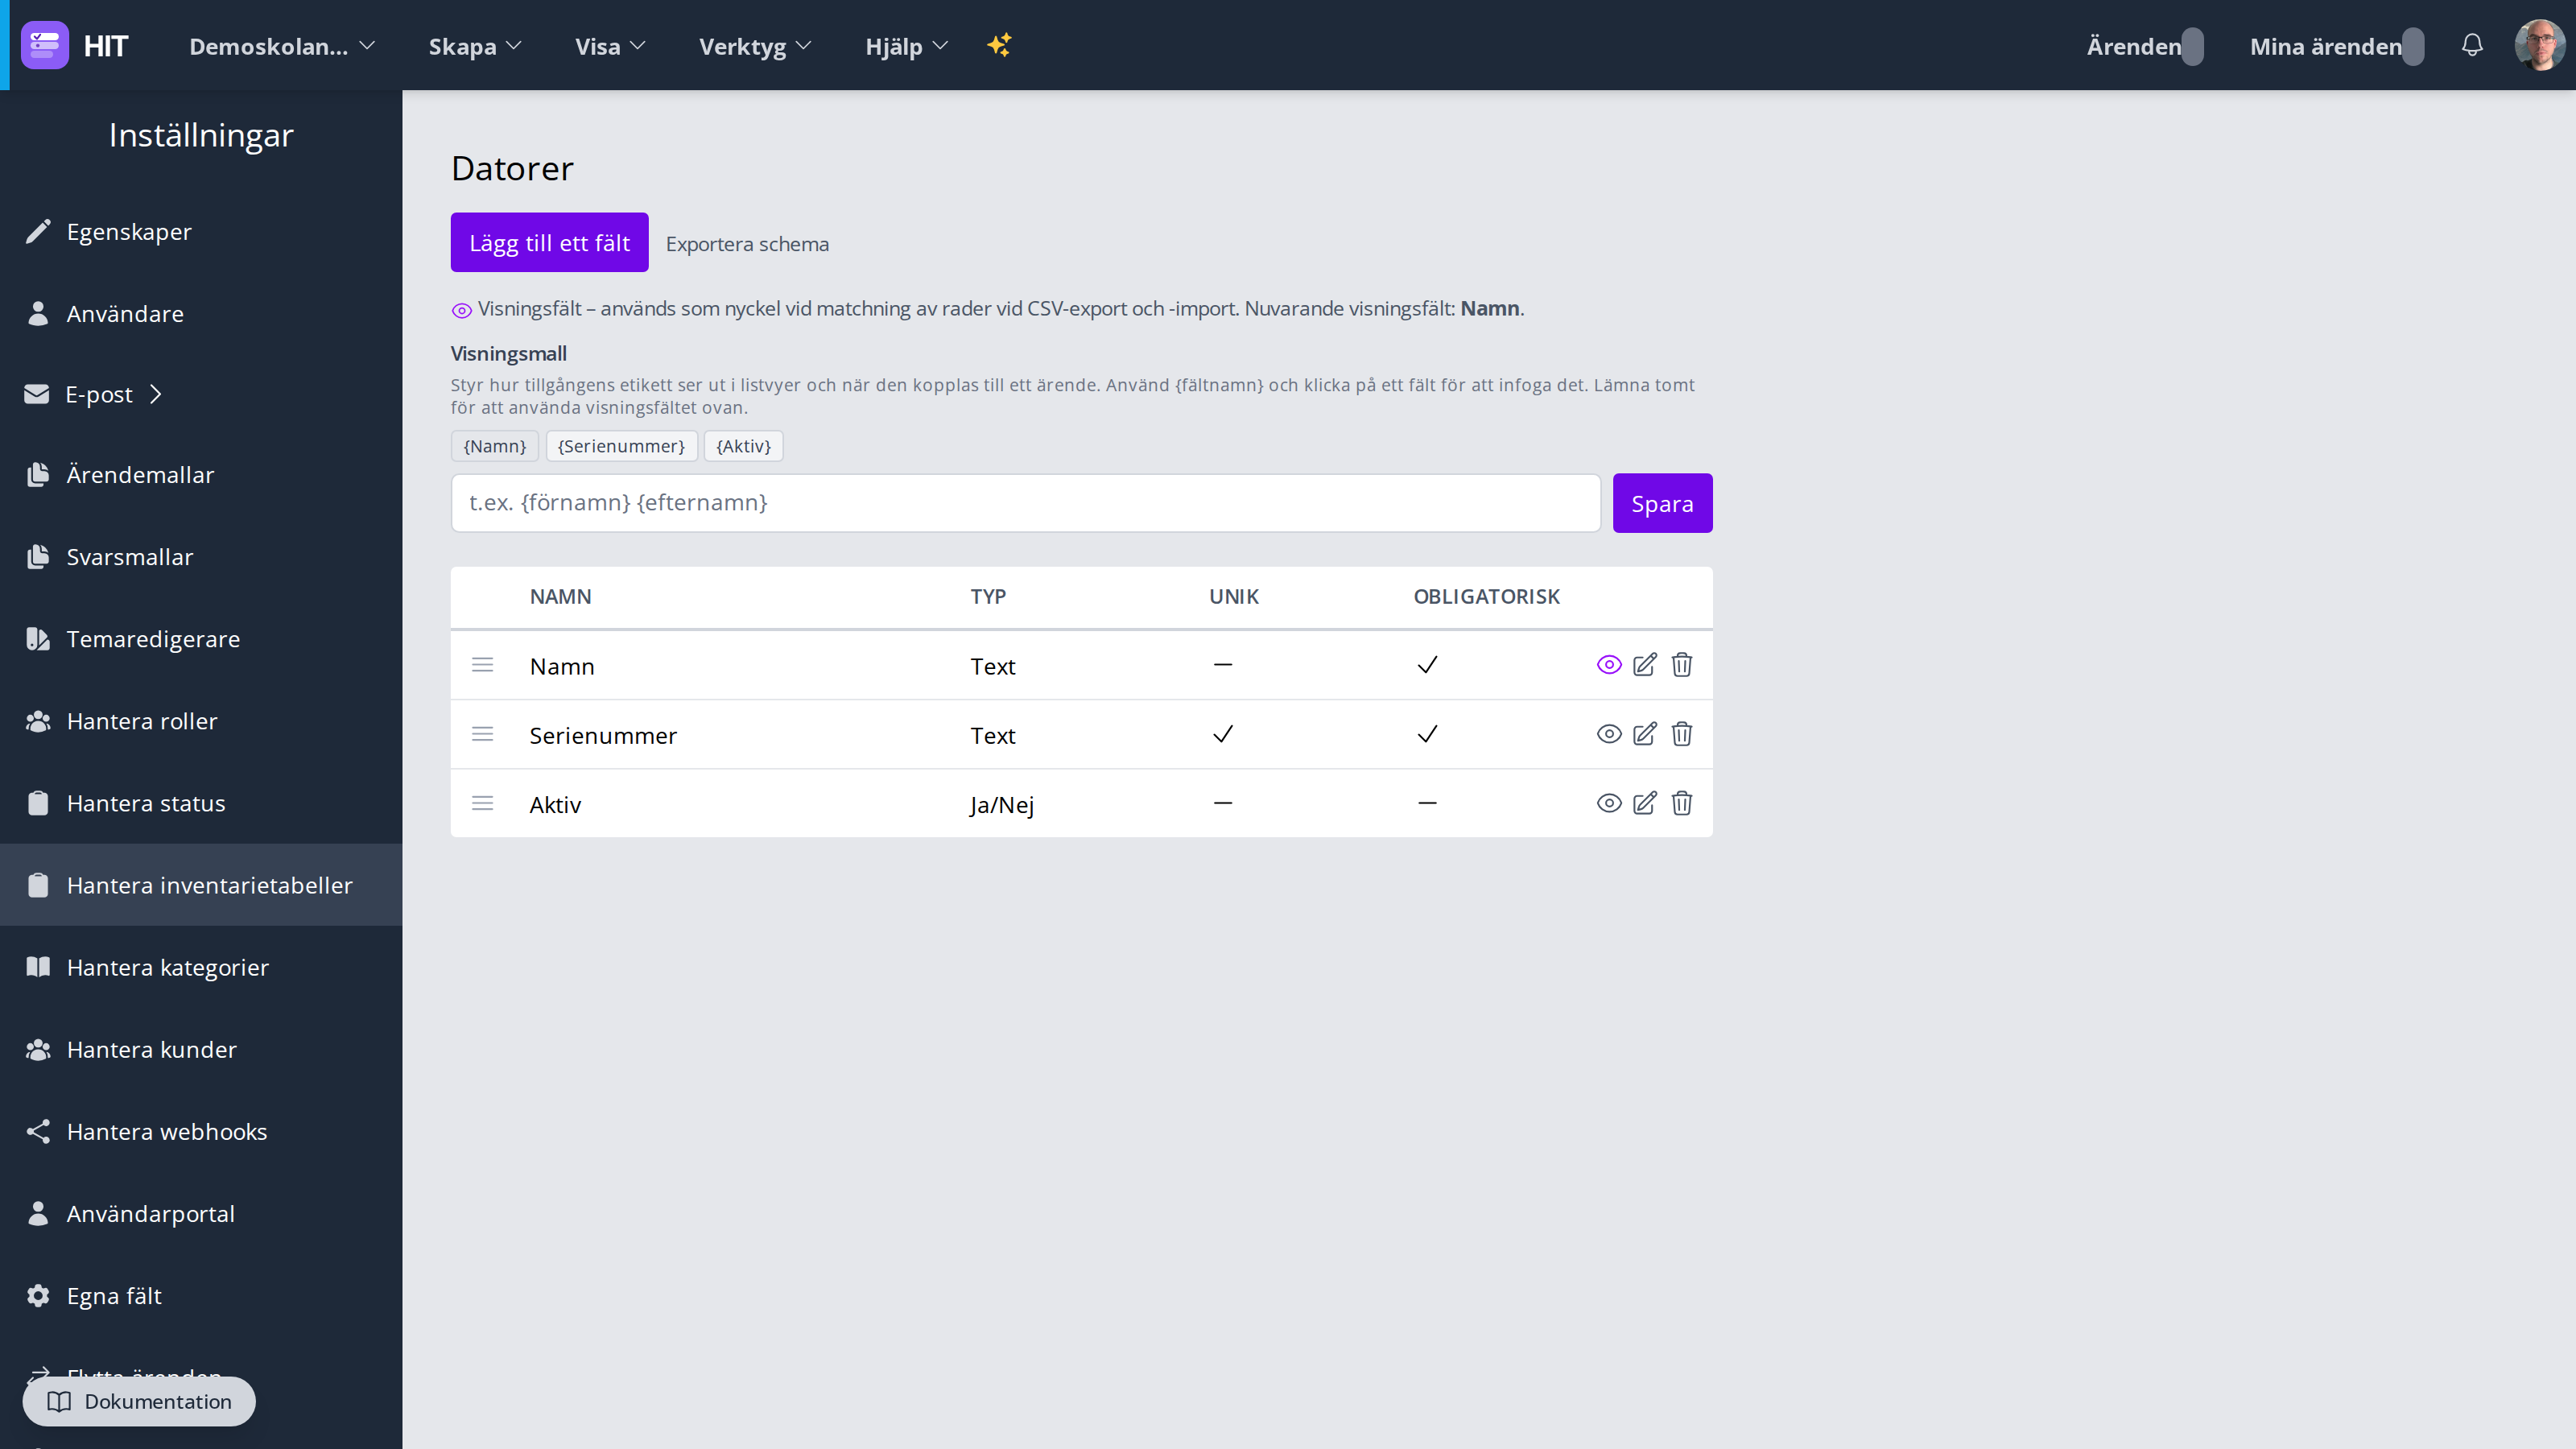Open Ärenden in top bar
This screenshot has width=2576, height=1449.
coord(2145,46)
